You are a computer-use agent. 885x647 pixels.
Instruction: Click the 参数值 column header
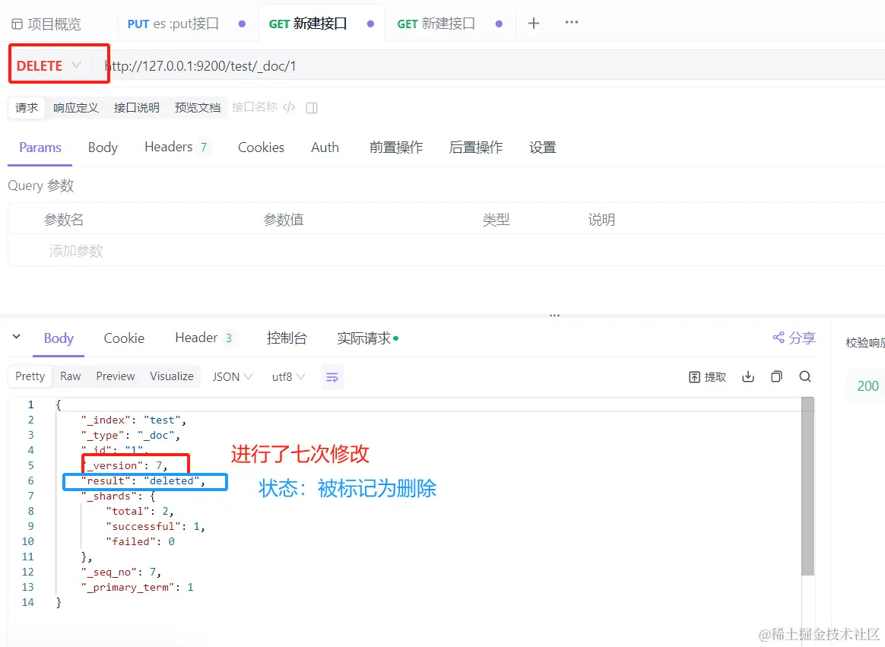pyautogui.click(x=284, y=220)
